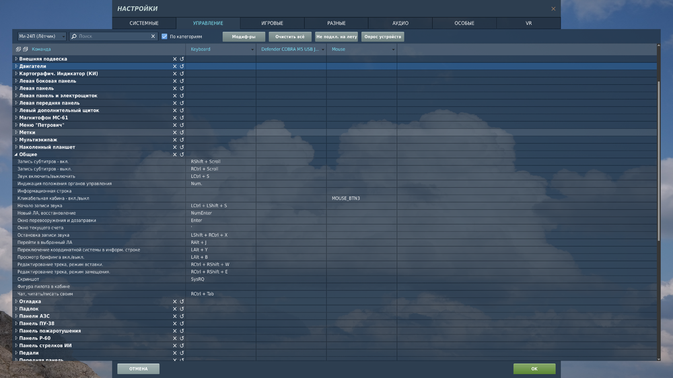Switch to the УПРАВЛЕНИЕ tab

[208, 23]
